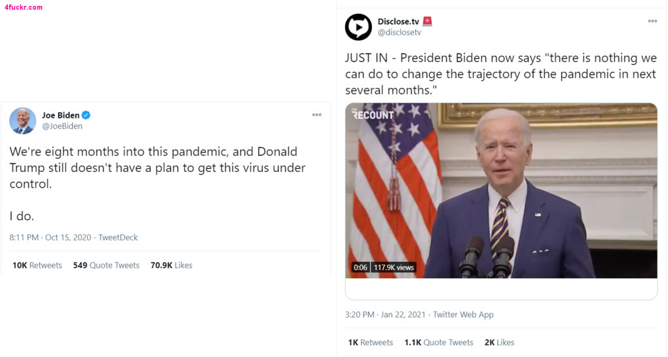Click the blue verified badge beside Joe Biden
Screen dimensions: 668x357
click(x=86, y=115)
